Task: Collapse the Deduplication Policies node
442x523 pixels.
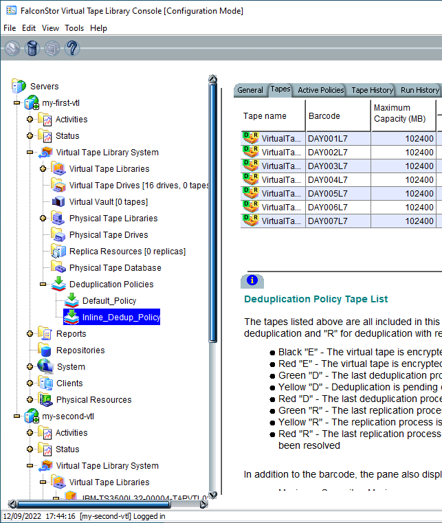Action: (43, 285)
